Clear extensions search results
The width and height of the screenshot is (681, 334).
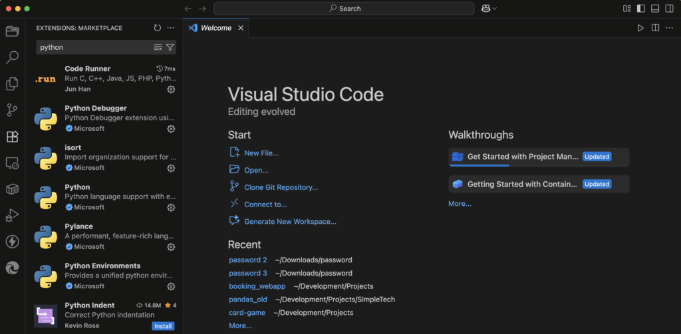click(158, 47)
